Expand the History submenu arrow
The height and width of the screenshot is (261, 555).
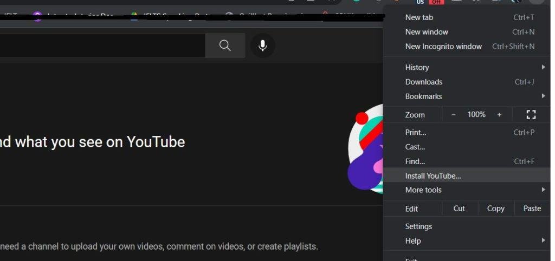tap(543, 67)
